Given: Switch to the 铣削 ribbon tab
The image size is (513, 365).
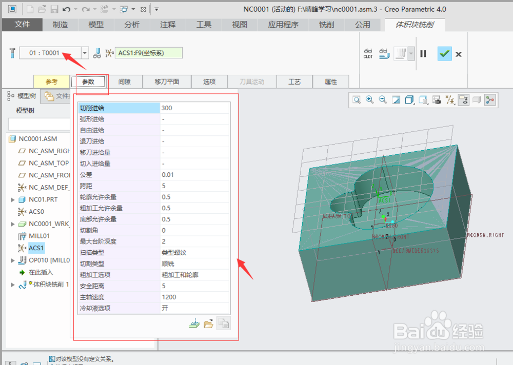Looking at the screenshot, I should pyautogui.click(x=326, y=25).
